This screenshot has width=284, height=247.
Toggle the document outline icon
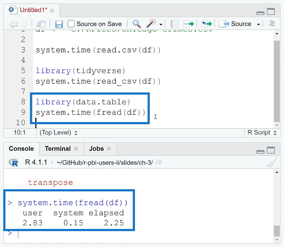(x=272, y=23)
